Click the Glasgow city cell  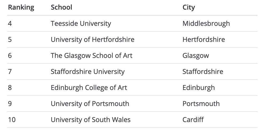click(196, 56)
